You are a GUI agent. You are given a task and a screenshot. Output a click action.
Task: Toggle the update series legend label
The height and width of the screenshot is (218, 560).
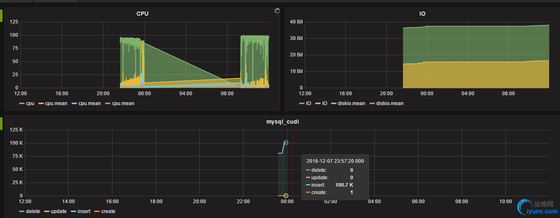click(59, 211)
